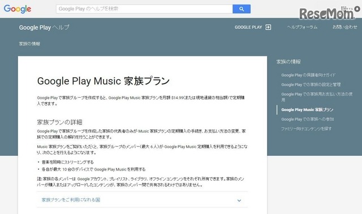Click the 家族プランの詳細 subheading
The image size is (362, 214).
59,122
